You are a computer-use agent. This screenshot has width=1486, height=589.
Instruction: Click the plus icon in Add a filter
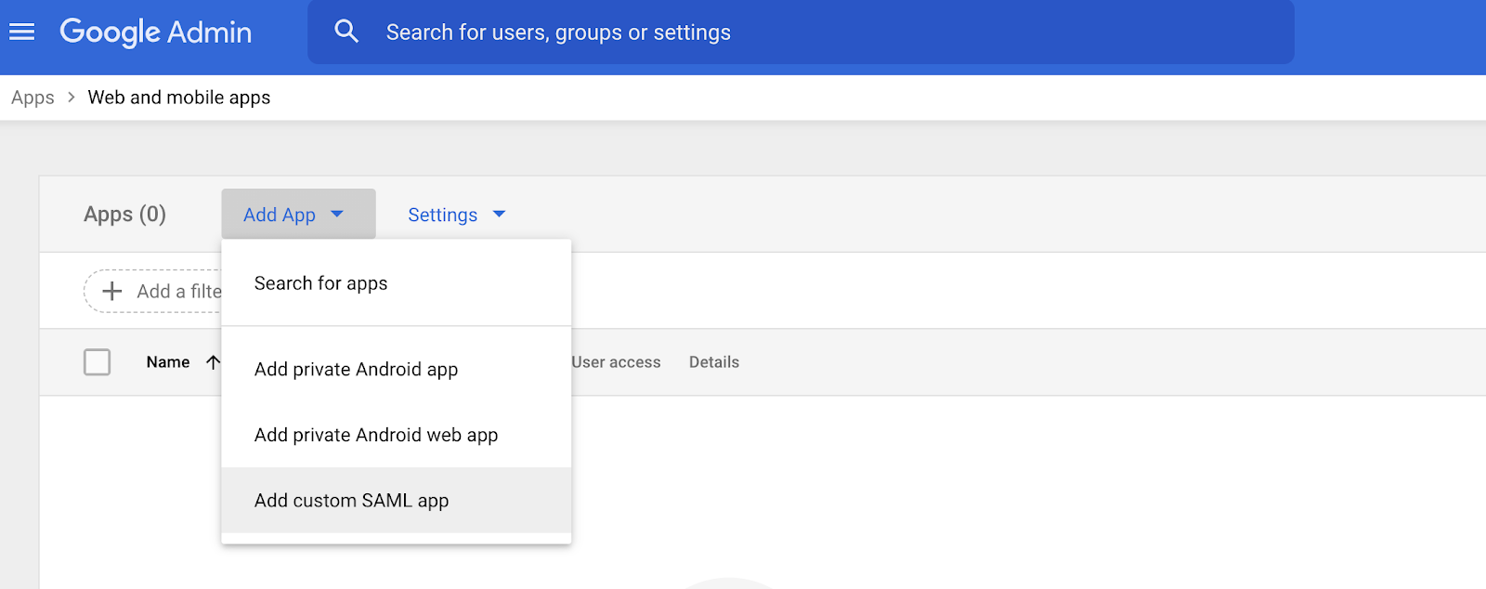[112, 291]
